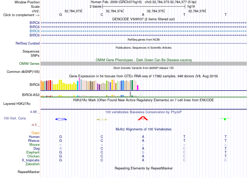
Task: Click the green T PhyloP logo letter
Action: click(x=225, y=119)
